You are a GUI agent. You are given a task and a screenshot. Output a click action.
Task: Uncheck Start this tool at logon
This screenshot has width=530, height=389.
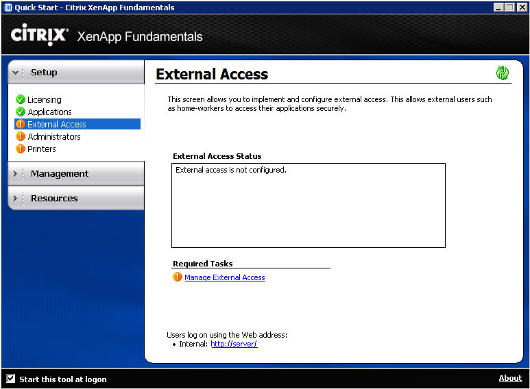click(11, 379)
